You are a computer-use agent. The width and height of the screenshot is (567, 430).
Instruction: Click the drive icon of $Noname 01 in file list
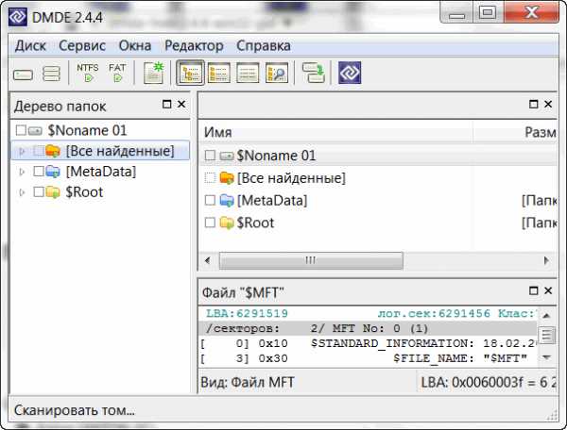(227, 156)
